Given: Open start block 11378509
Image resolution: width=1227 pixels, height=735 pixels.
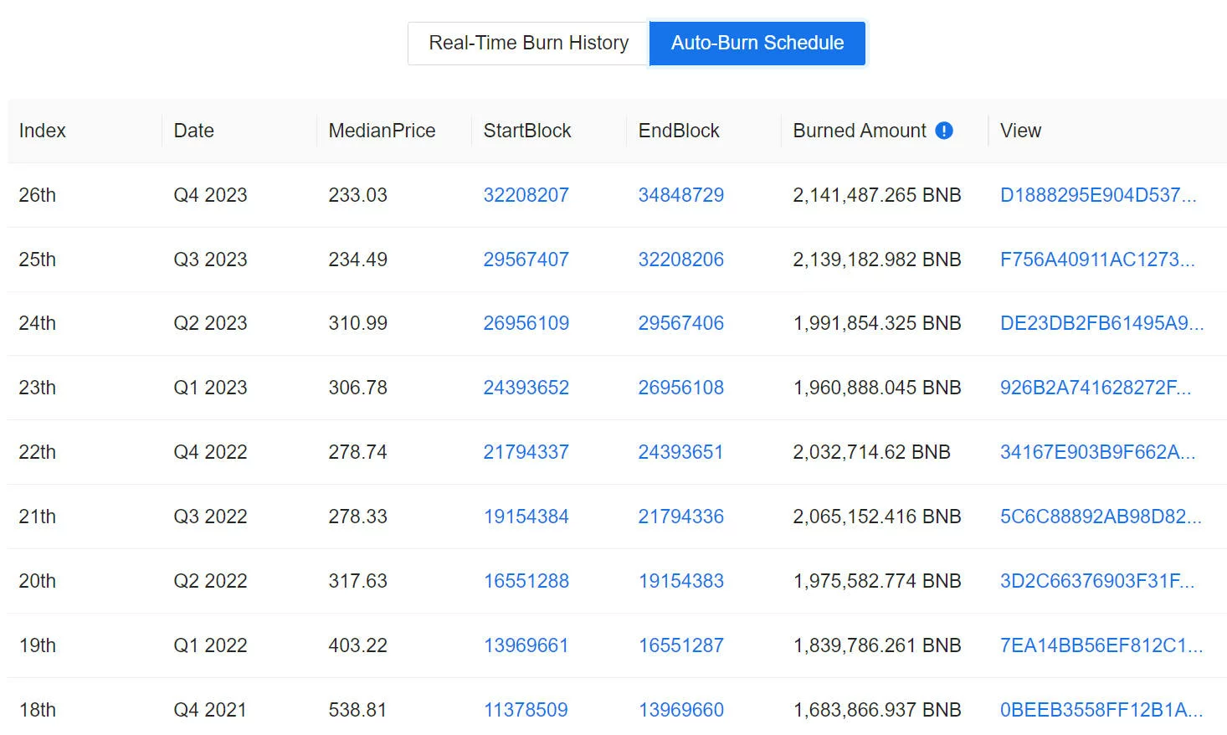Looking at the screenshot, I should click(526, 710).
